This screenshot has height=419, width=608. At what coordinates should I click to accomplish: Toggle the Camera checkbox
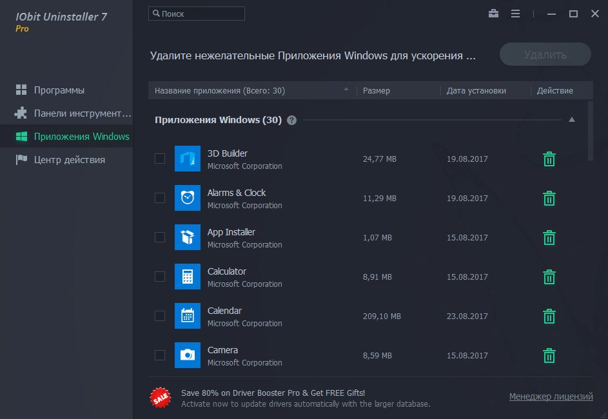click(160, 355)
